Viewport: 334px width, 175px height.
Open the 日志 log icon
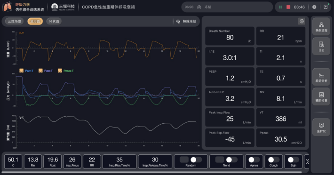321,47
